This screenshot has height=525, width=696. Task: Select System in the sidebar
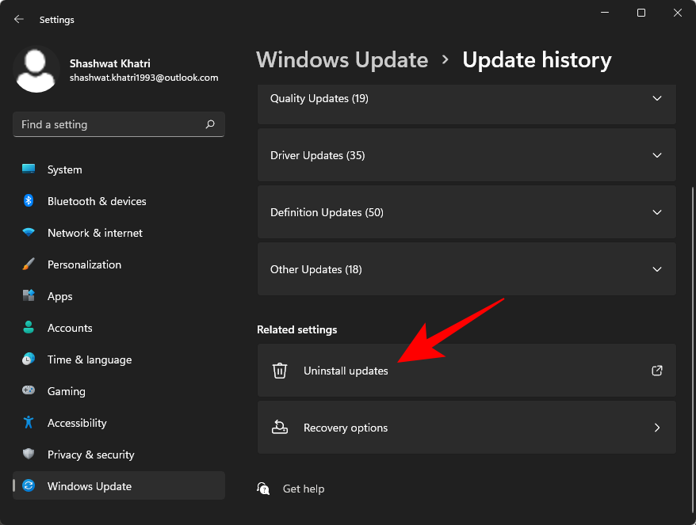coord(64,169)
